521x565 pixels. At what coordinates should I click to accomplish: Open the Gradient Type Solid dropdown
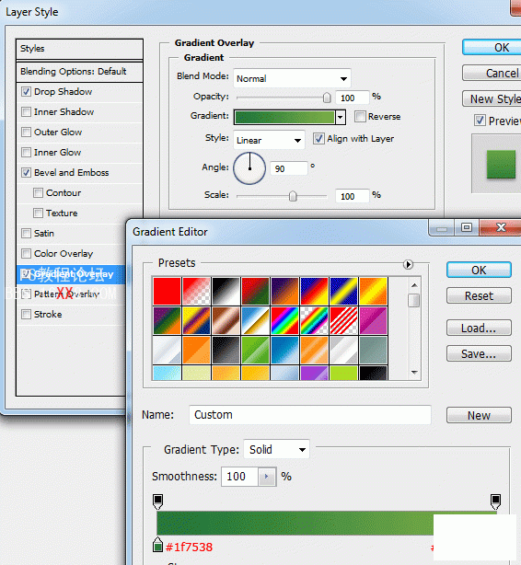(x=276, y=449)
